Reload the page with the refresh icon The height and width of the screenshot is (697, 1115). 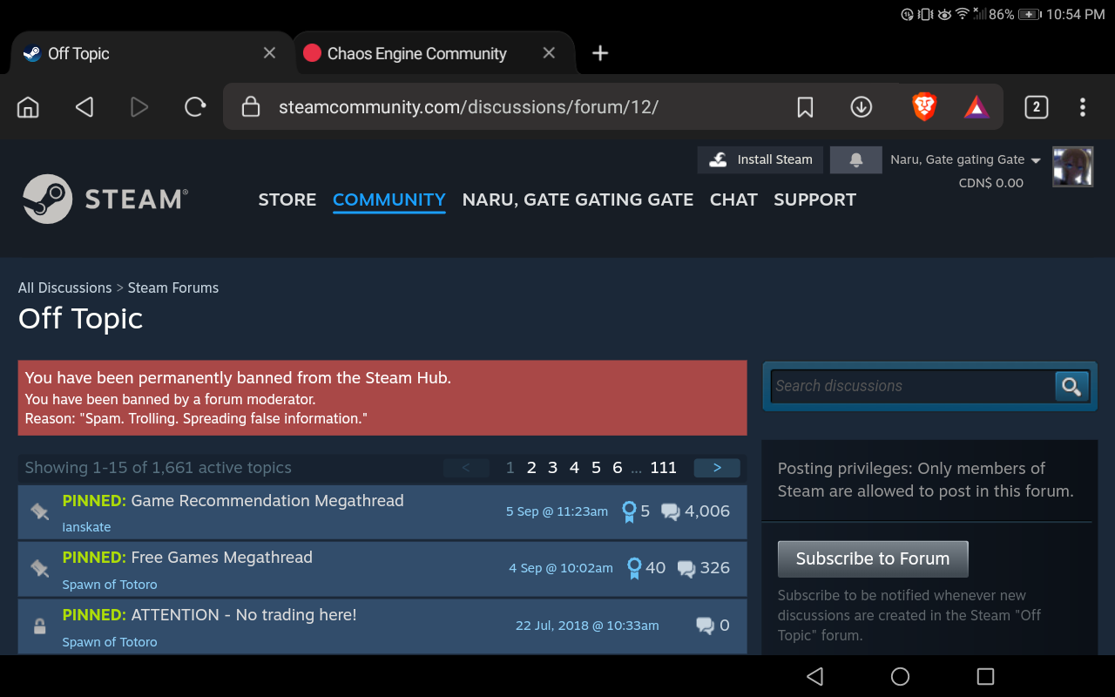tap(195, 107)
